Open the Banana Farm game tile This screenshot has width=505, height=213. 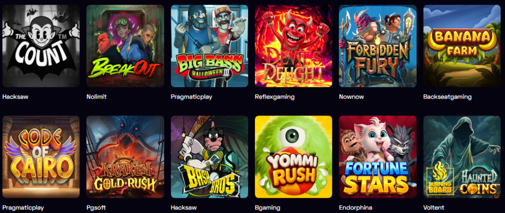tap(462, 46)
